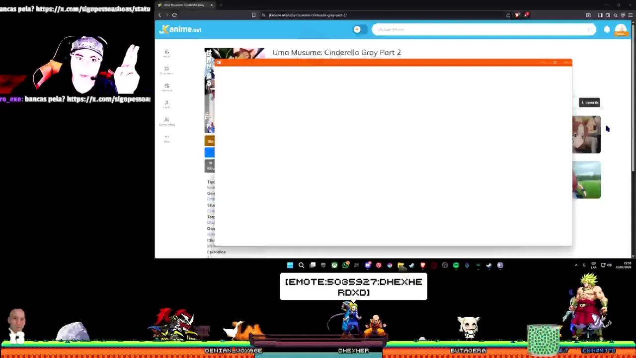
Task: Open the Directorio icon in the sidebar
Action: click(x=166, y=70)
